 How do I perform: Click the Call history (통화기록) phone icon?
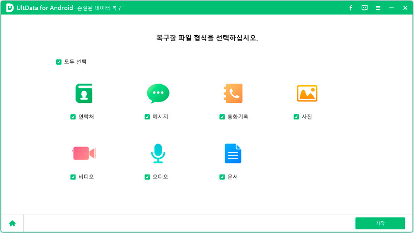(x=233, y=93)
